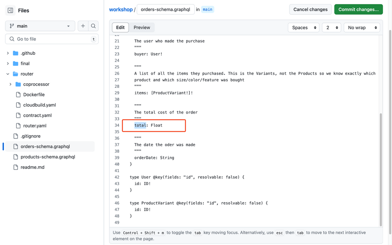Viewport: 392px width, 245px height.
Task: Open products-schema.graphql in the file tree
Action: [x=48, y=157]
